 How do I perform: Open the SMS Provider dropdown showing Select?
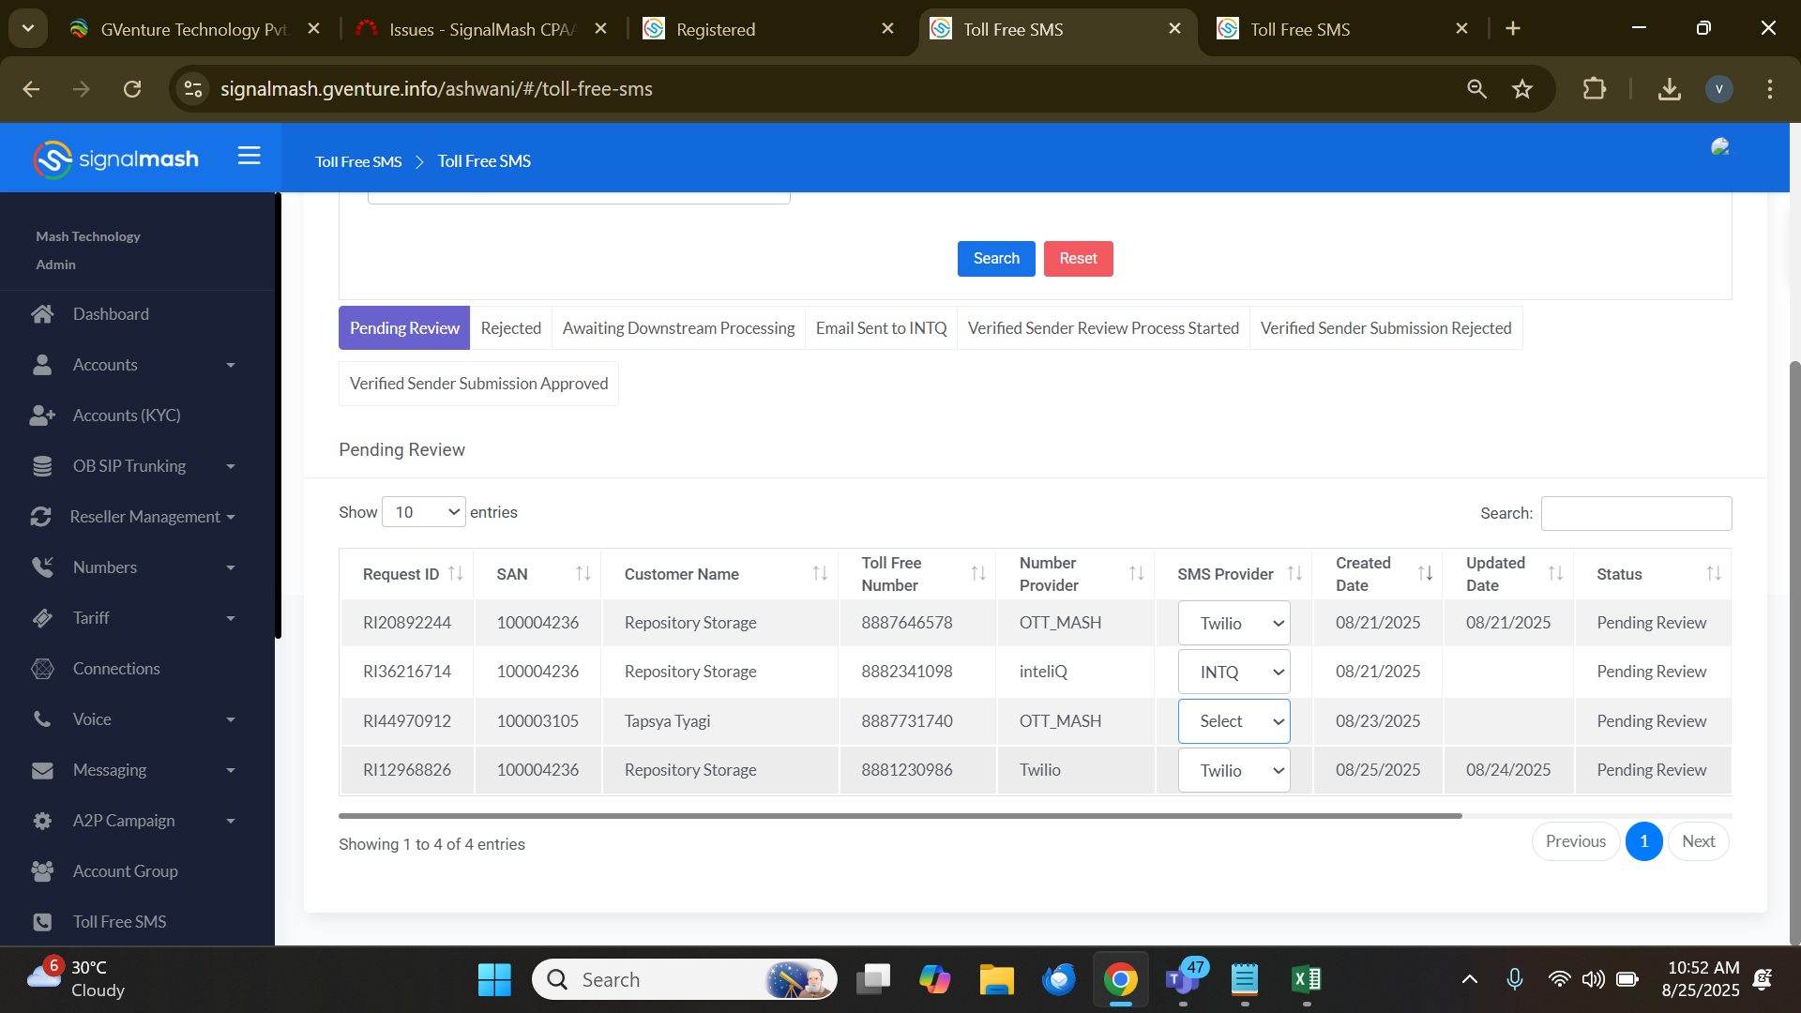[x=1233, y=721]
